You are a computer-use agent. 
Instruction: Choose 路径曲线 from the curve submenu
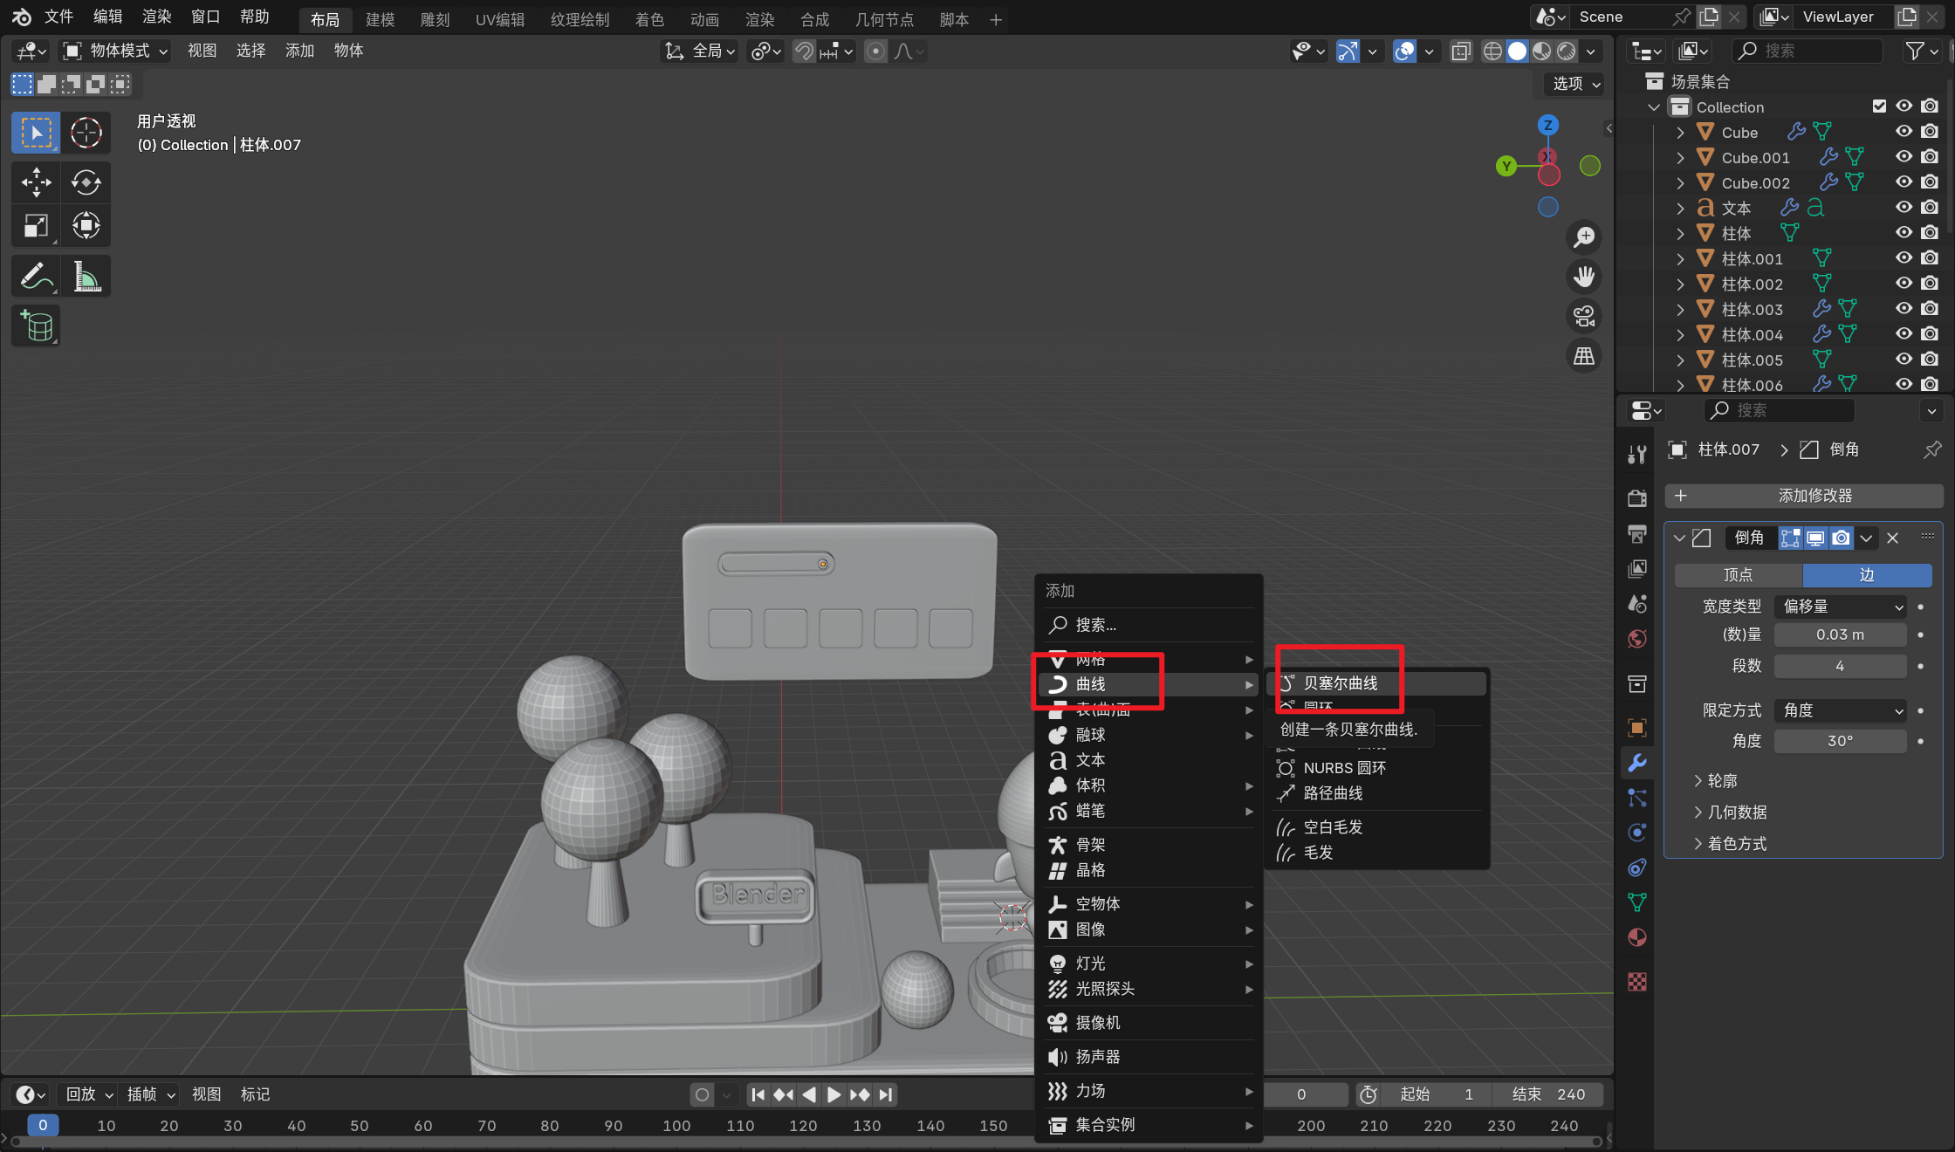pos(1333,793)
